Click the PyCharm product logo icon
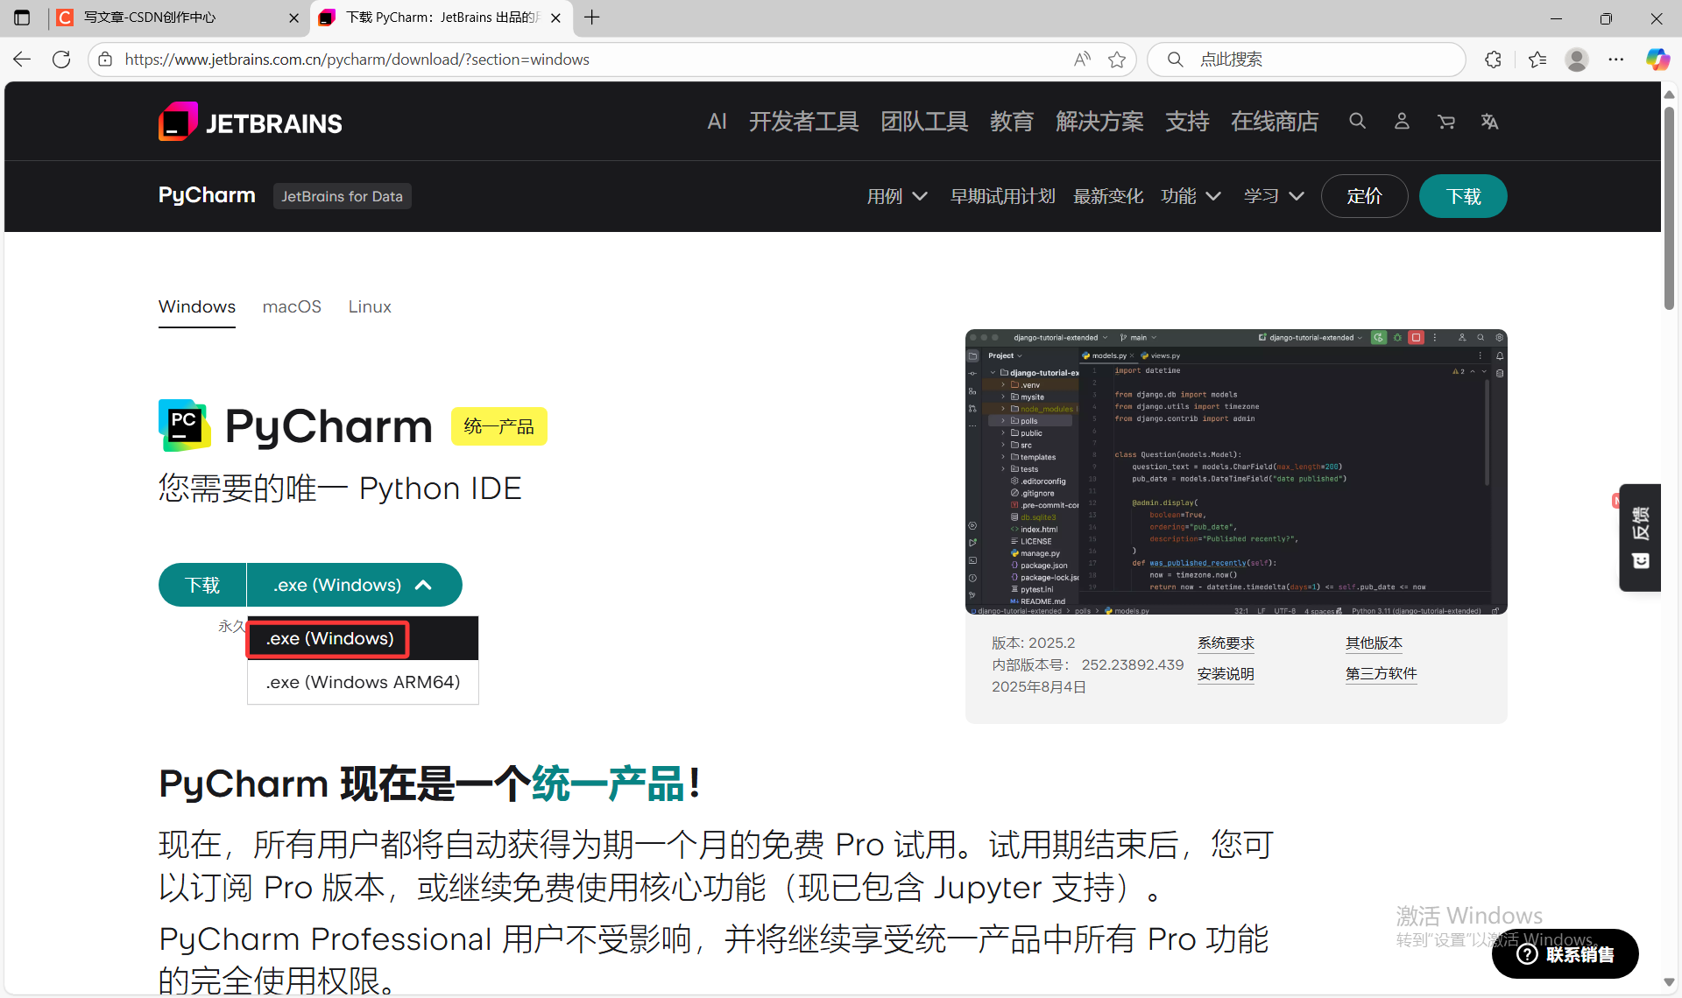This screenshot has height=998, width=1682. (183, 425)
